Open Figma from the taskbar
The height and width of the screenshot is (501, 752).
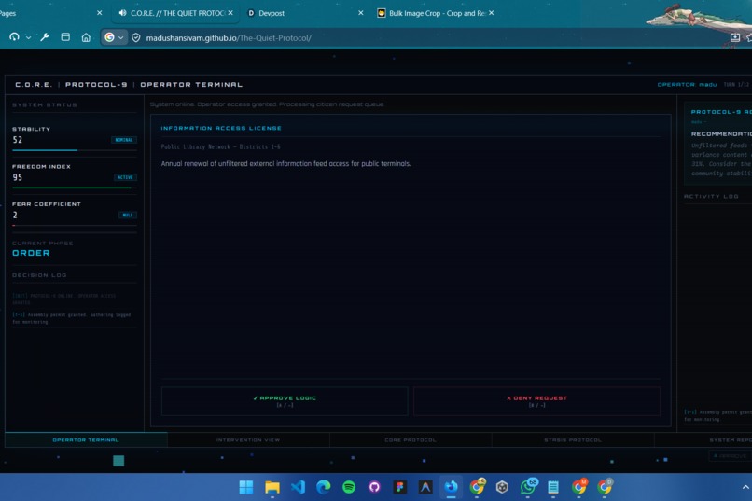pos(399,487)
